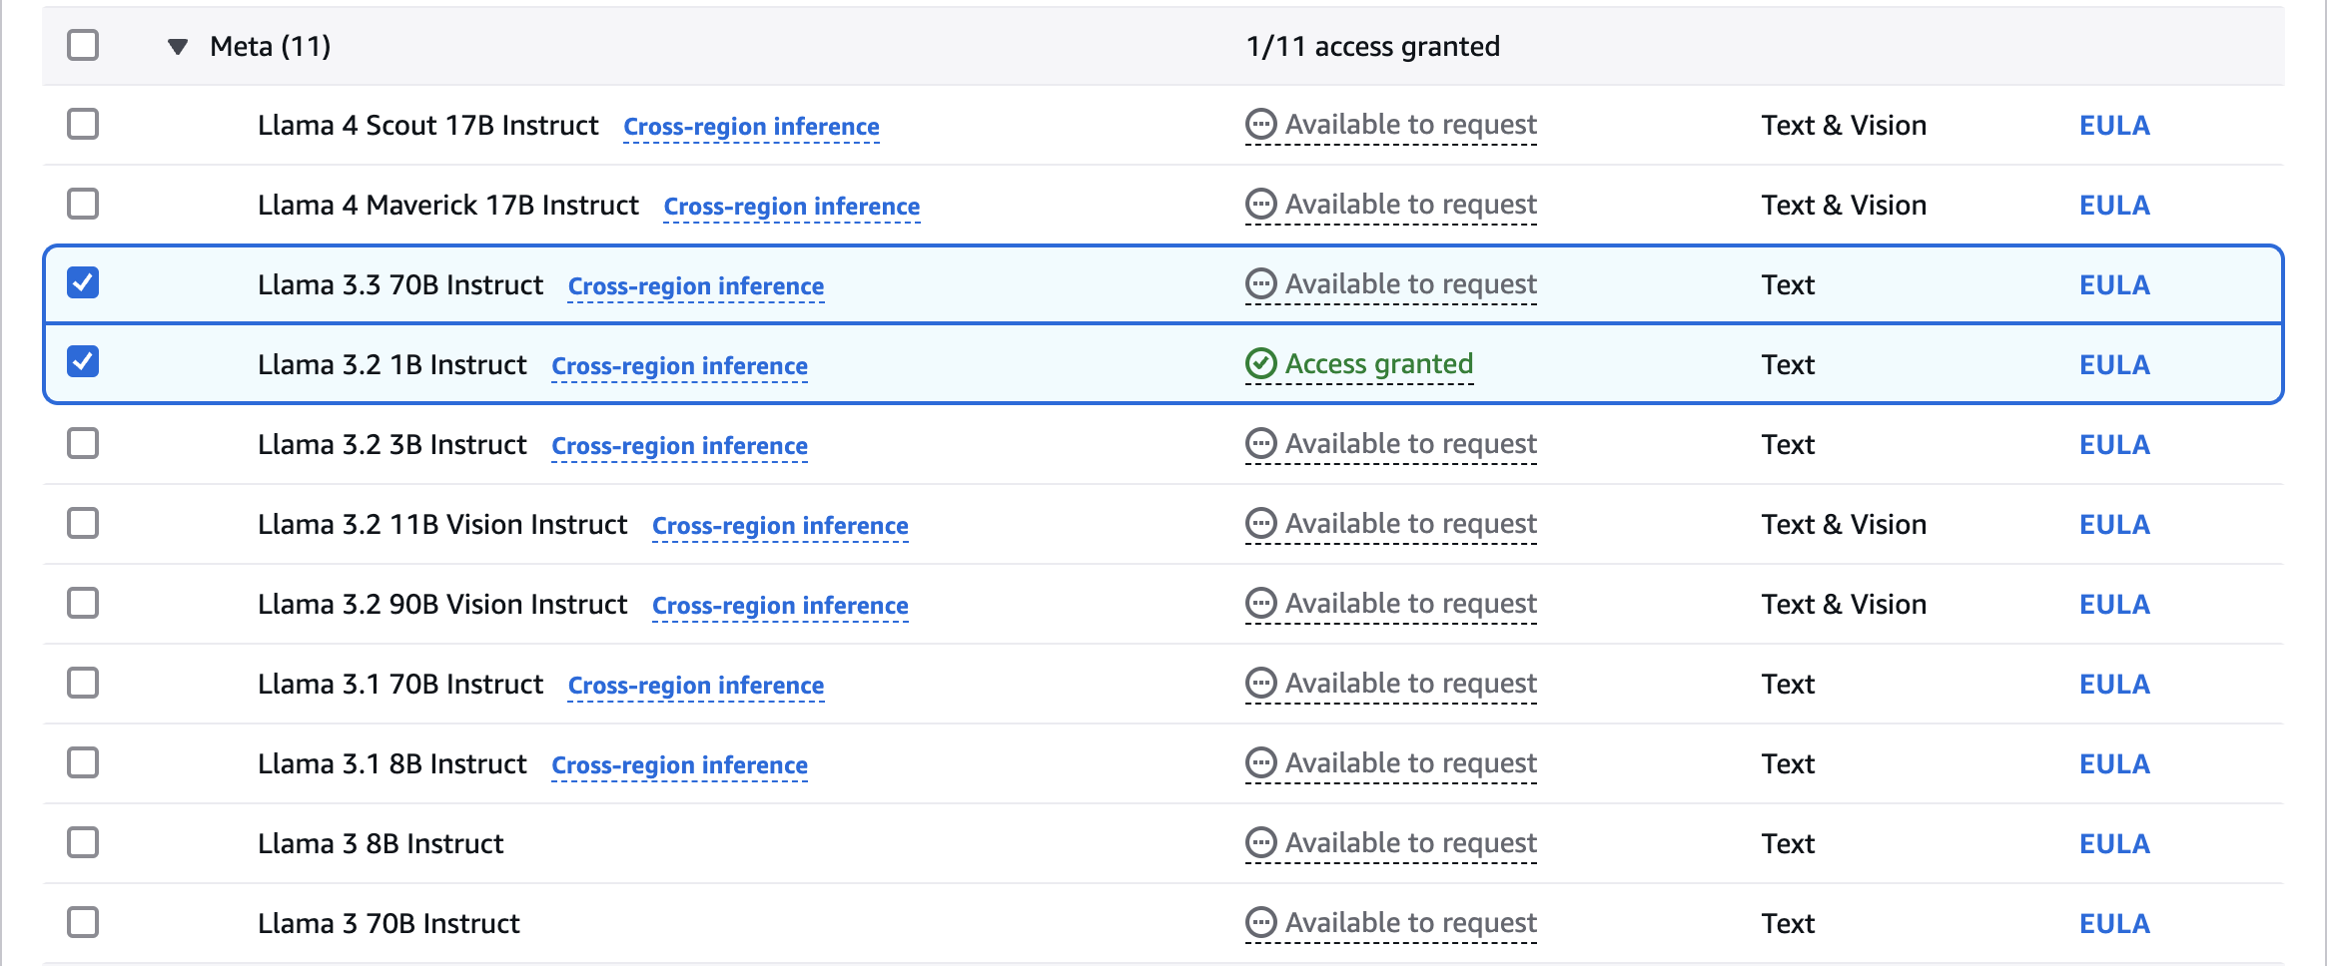The image size is (2327, 966).
Task: Click the pending status icon for Llama 3.2 90B Vision
Action: (1261, 604)
